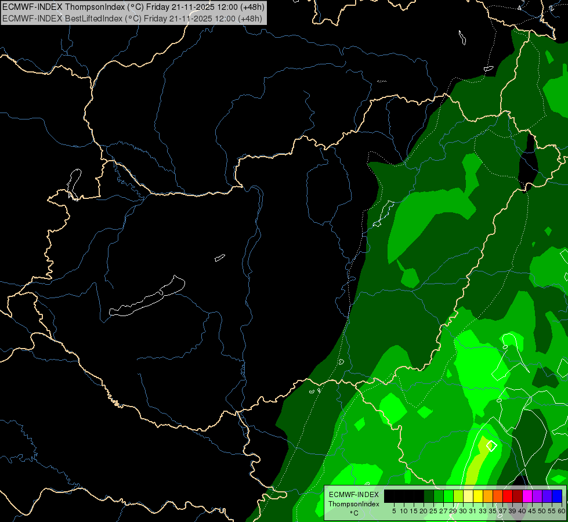The width and height of the screenshot is (568, 522).
Task: Click the legend's ECMWF-INDEX label
Action: pos(353,495)
